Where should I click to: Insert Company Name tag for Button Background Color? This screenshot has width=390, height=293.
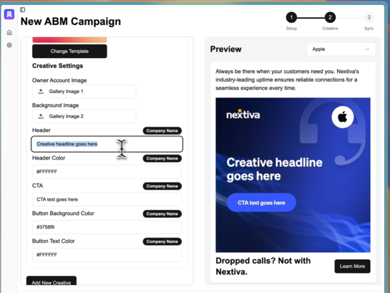tap(162, 214)
